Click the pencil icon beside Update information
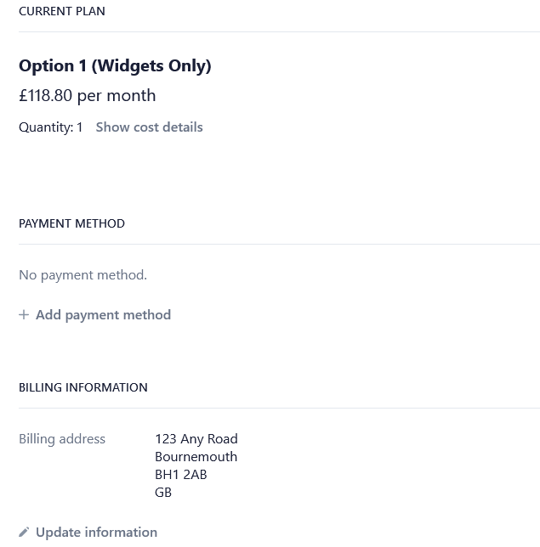 pos(24,533)
